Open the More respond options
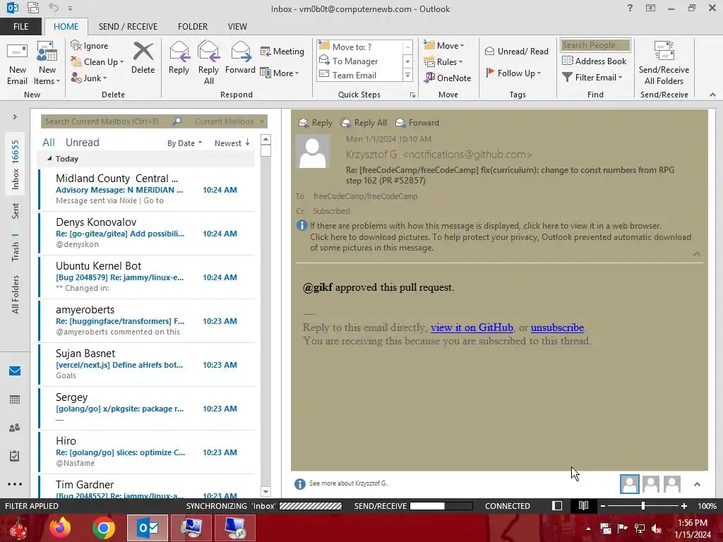The width and height of the screenshot is (723, 542). [x=280, y=73]
